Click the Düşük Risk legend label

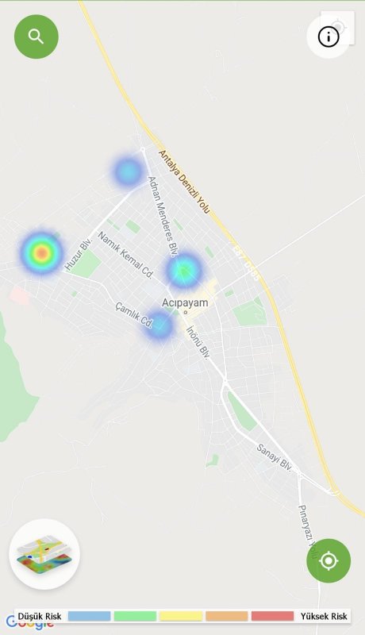(40, 617)
